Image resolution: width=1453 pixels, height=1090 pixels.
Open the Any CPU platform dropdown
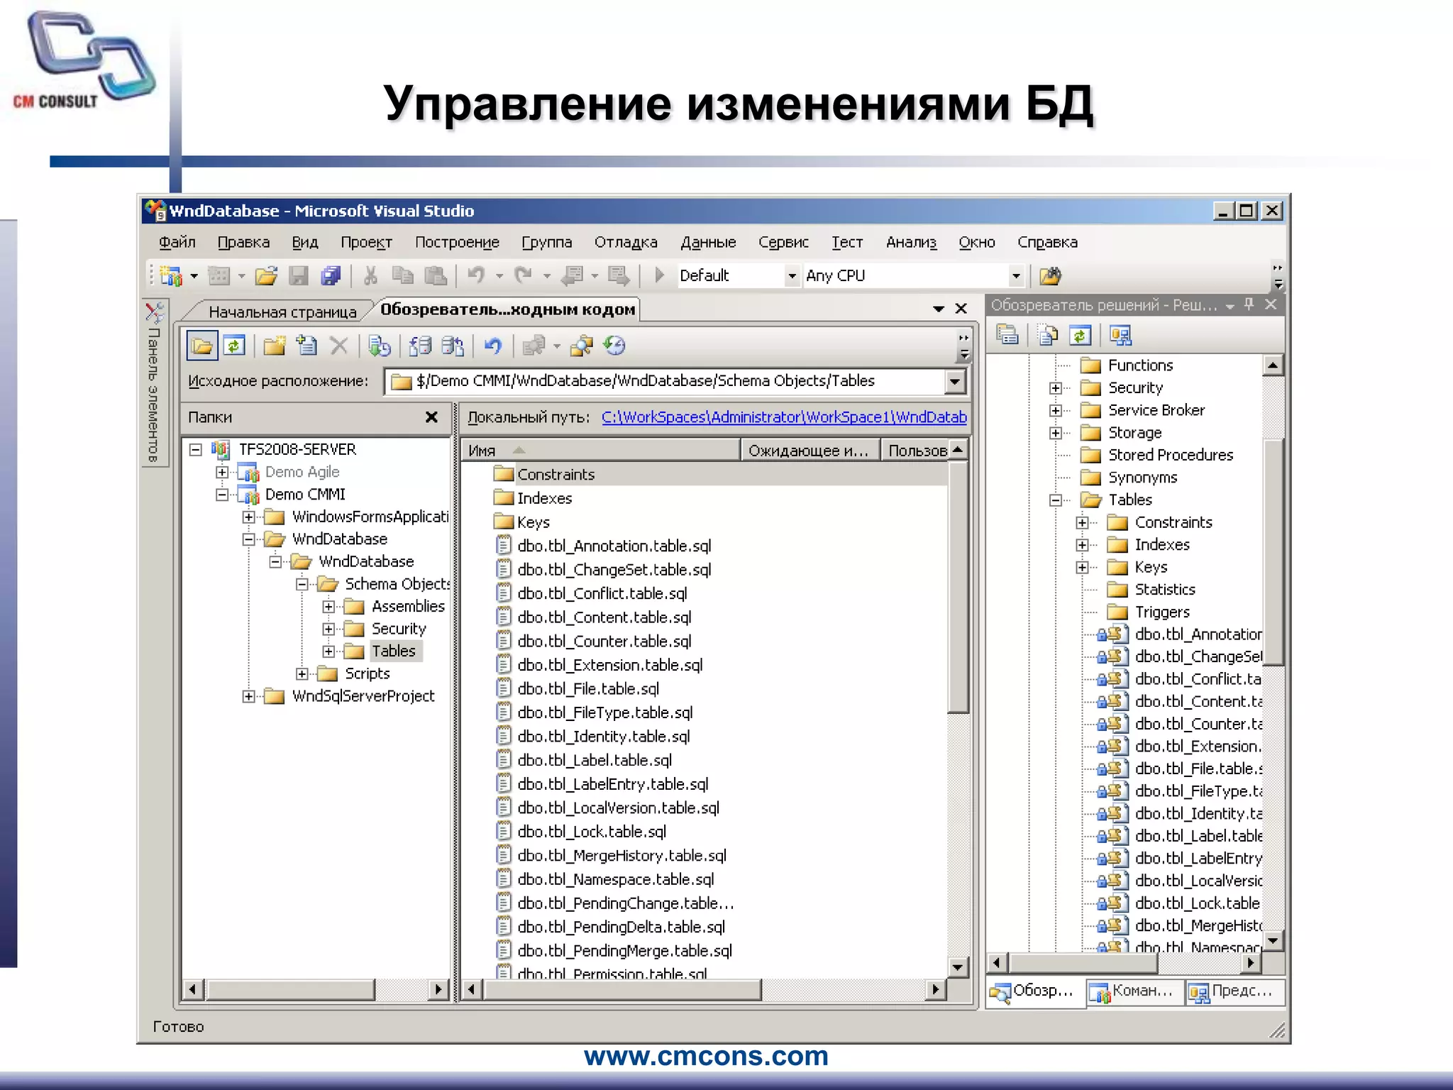[1016, 275]
